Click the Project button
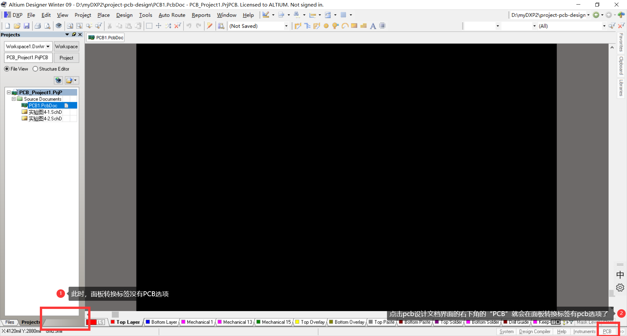This screenshot has width=627, height=336. click(66, 58)
